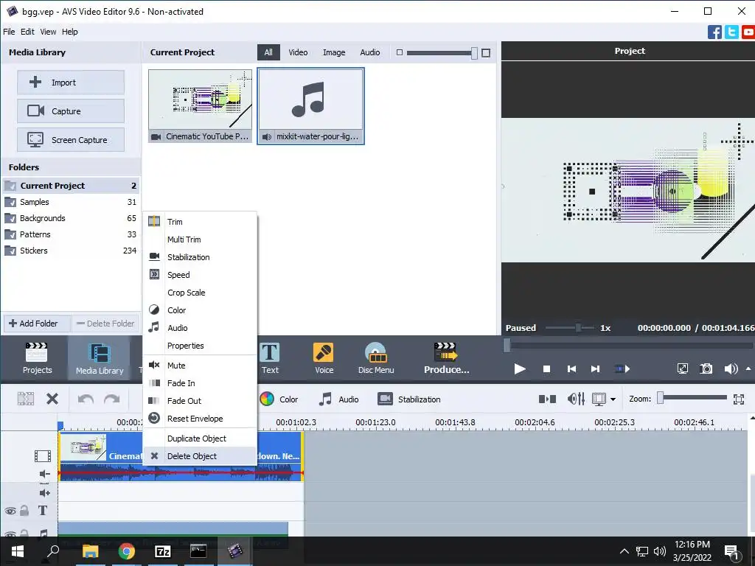Open the Voice recording tool
755x566 pixels.
[324, 358]
